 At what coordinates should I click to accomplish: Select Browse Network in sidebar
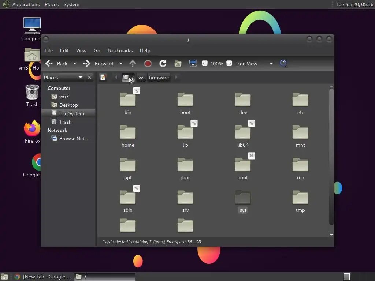tap(68, 139)
